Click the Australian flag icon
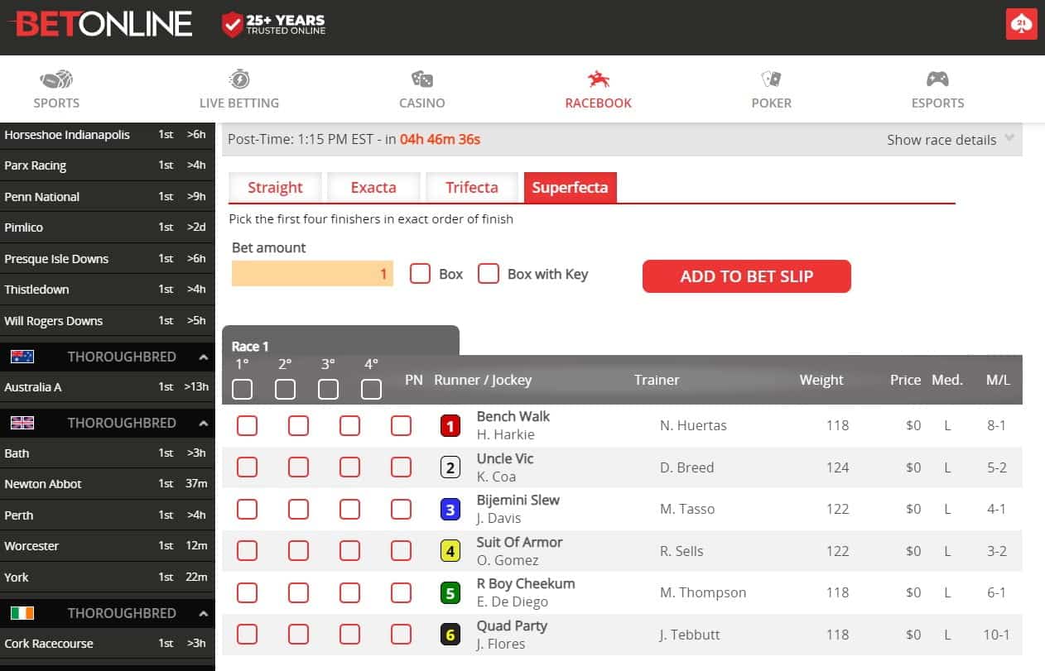The width and height of the screenshot is (1045, 671). pyautogui.click(x=22, y=357)
